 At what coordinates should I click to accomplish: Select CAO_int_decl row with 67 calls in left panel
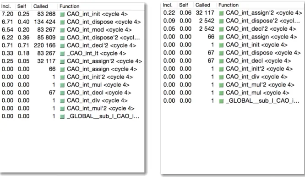pyautogui.click(x=72, y=93)
